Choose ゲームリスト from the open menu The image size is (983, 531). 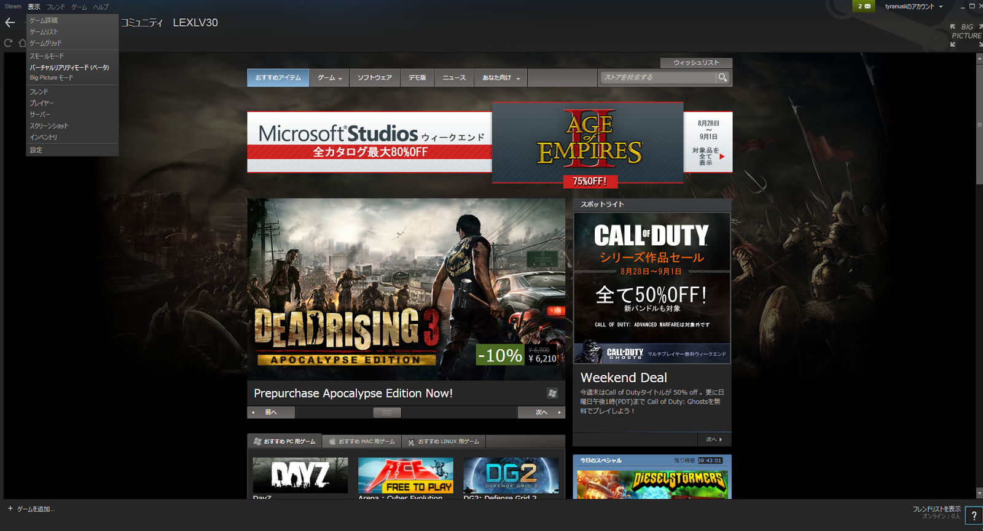[72, 32]
